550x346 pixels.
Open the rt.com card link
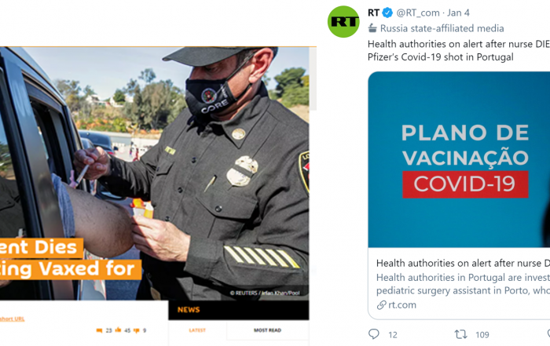tap(402, 305)
